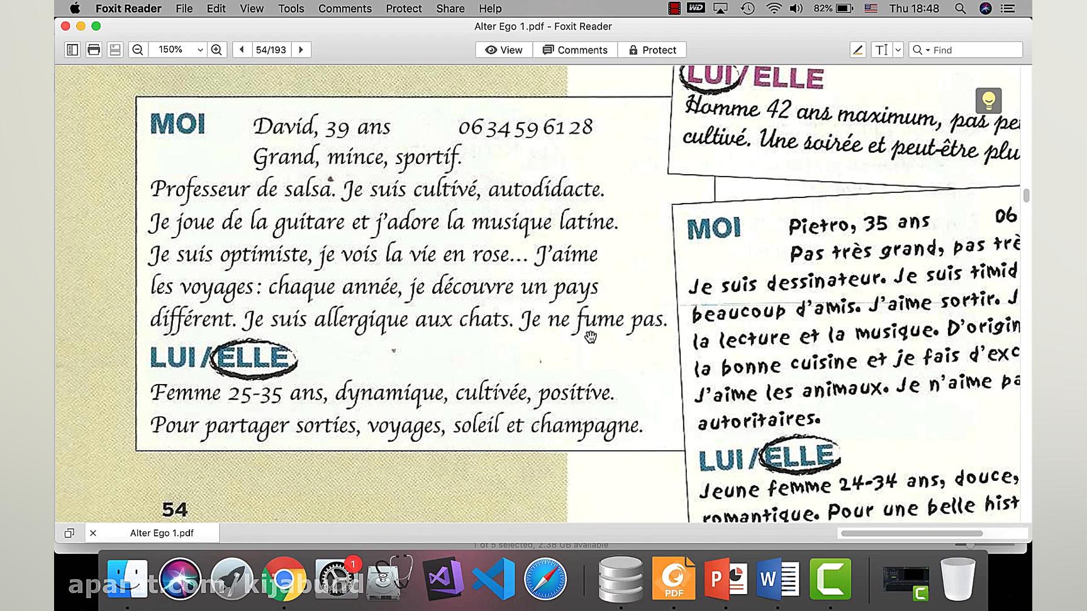The image size is (1087, 611).
Task: Open Time Machine menu bar icon
Action: [747, 8]
